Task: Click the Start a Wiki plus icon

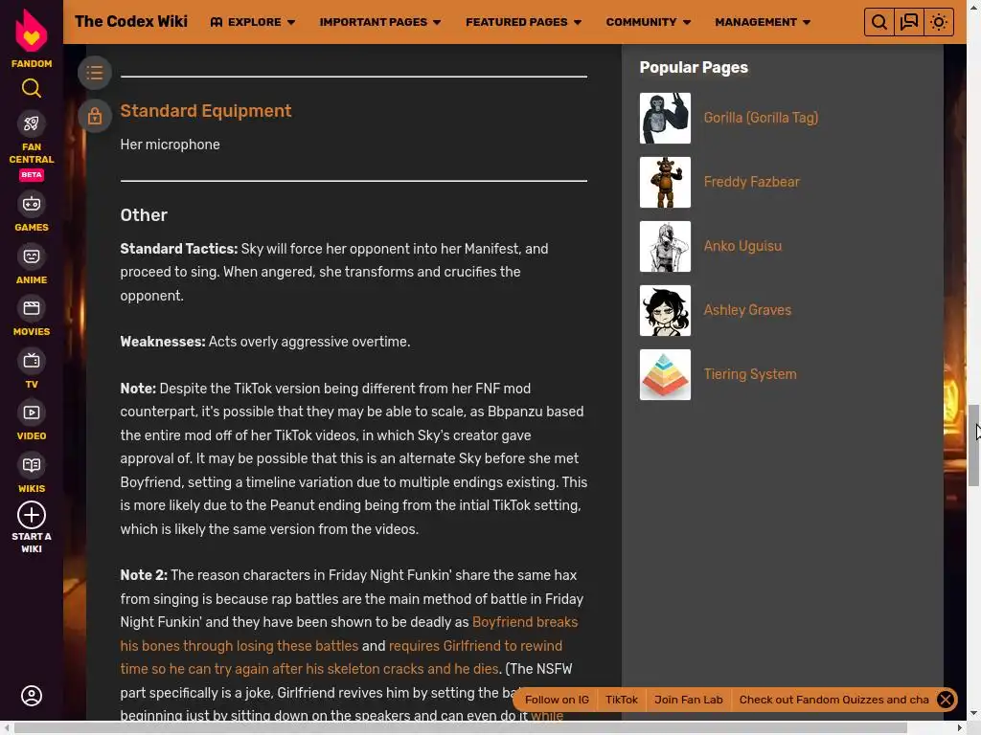Action: (32, 516)
